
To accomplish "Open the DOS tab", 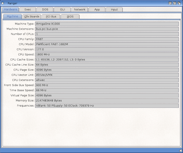I will point(45,9).
